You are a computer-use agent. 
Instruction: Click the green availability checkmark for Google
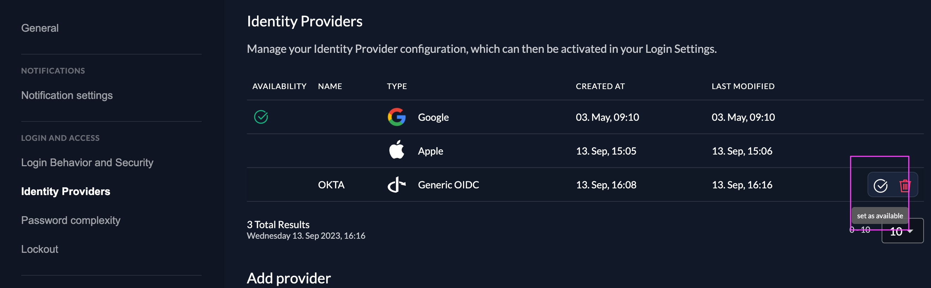point(261,117)
